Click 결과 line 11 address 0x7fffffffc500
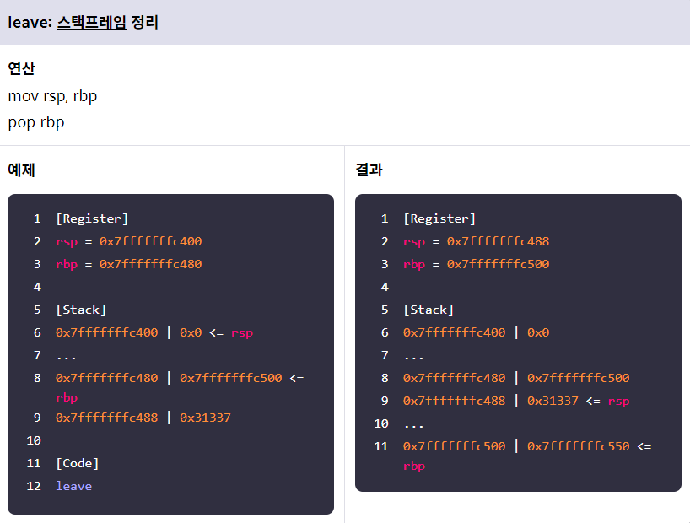Image resolution: width=690 pixels, height=523 pixels. click(x=454, y=446)
